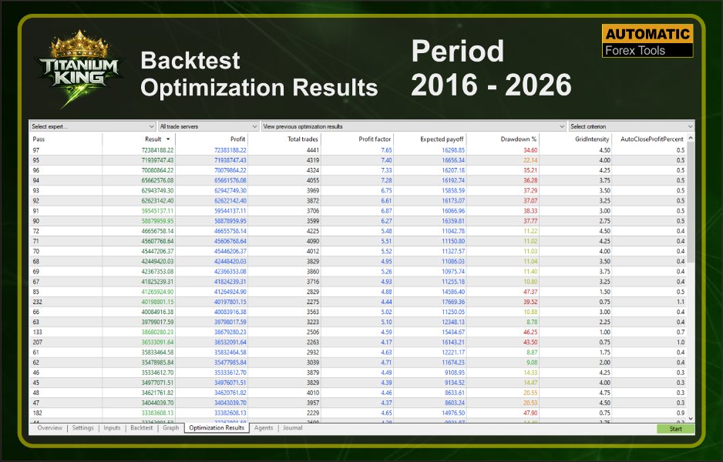Click the scrollbar down arrow

(691, 418)
